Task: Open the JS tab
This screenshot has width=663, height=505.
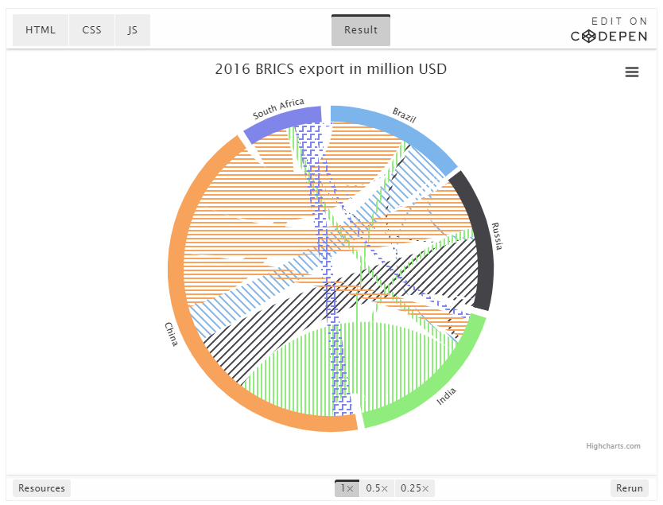Action: [133, 30]
